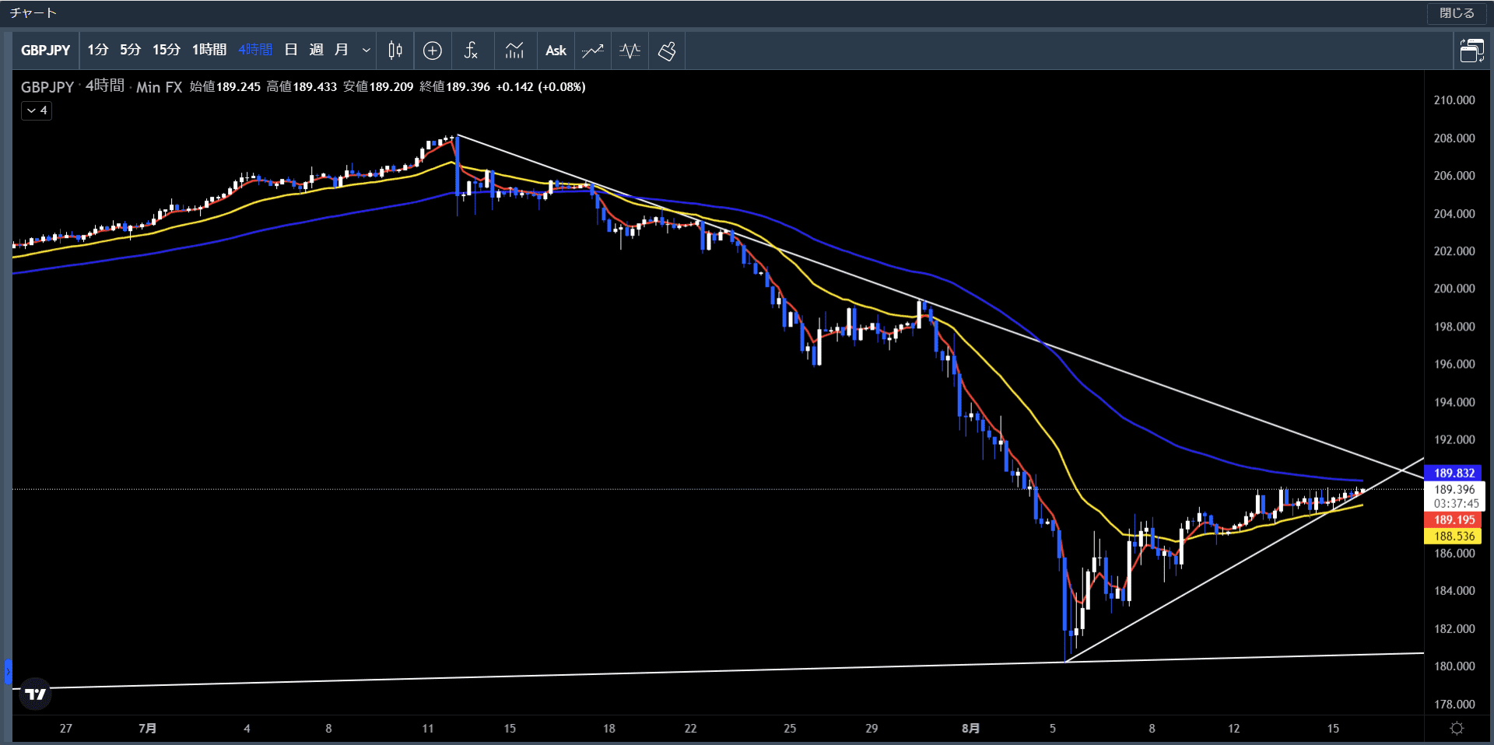Select the 月 monthly timeframe
1494x745 pixels.
(341, 50)
